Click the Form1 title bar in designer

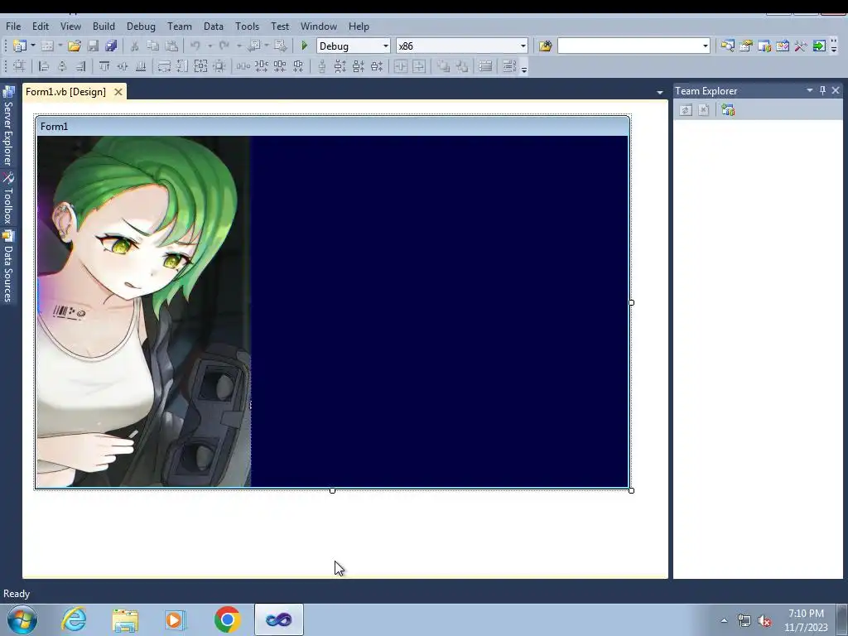point(332,127)
